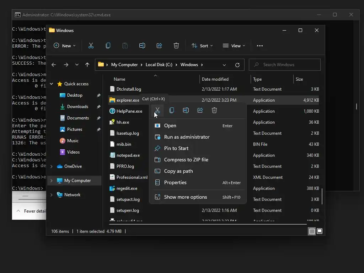
Task: Open Desktop in Quick access
Action: point(75,95)
